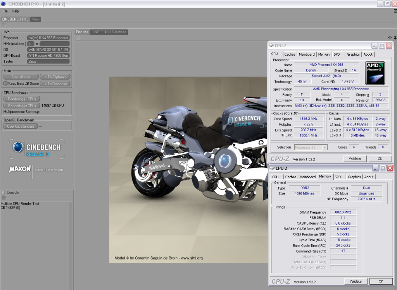Viewport: 397px width, 290px height.
Task: Open the Caches tab in upper CPU-Z window
Action: [290, 54]
